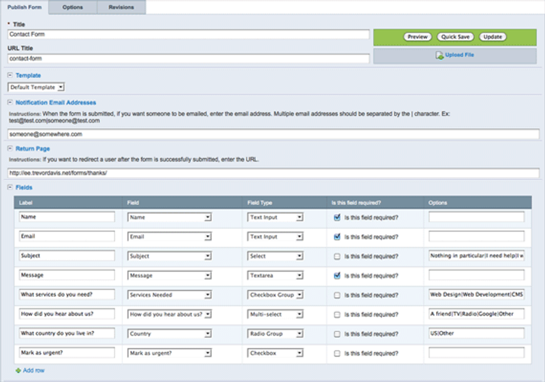Collapse the Fields section toggle icon

click(x=10, y=187)
